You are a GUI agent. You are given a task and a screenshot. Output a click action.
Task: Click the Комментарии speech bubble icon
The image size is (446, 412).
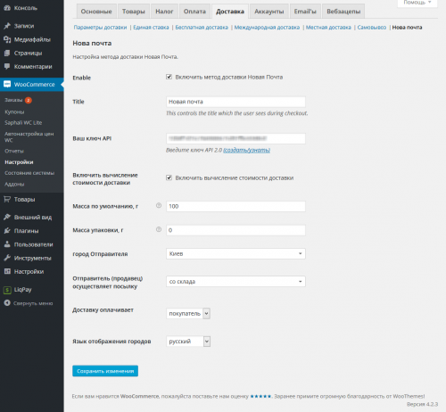tap(7, 66)
